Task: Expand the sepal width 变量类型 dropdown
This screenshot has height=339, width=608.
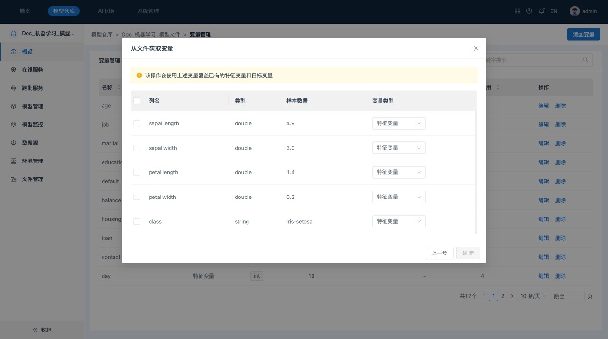Action: click(399, 148)
